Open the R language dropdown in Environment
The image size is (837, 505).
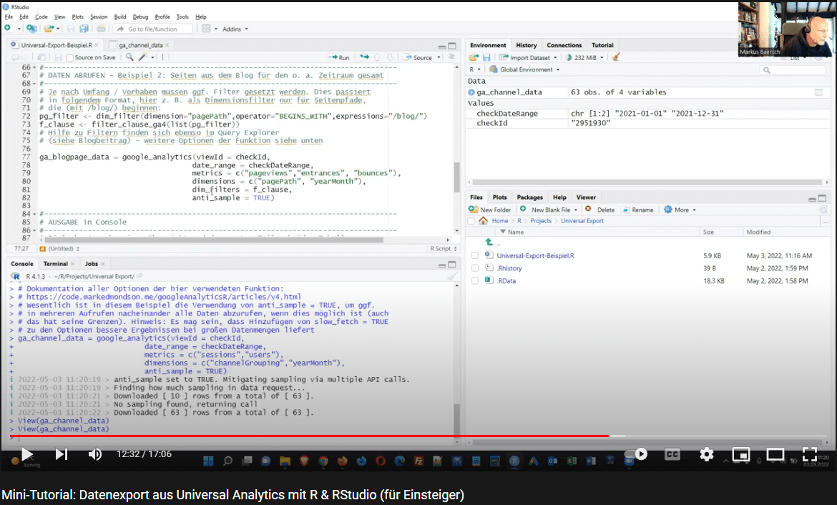474,69
